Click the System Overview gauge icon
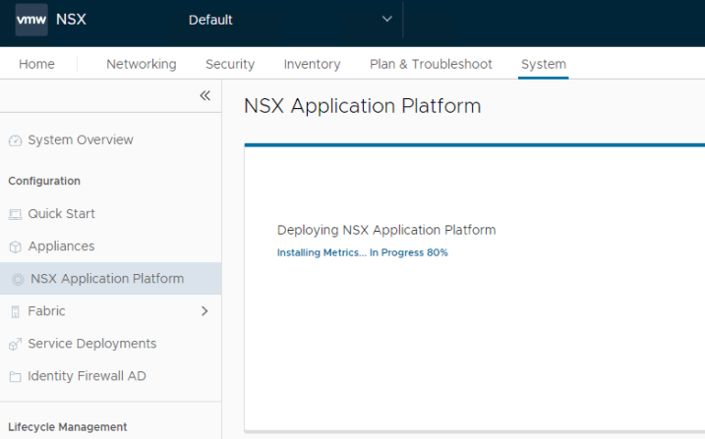Image resolution: width=705 pixels, height=439 pixels. click(16, 140)
